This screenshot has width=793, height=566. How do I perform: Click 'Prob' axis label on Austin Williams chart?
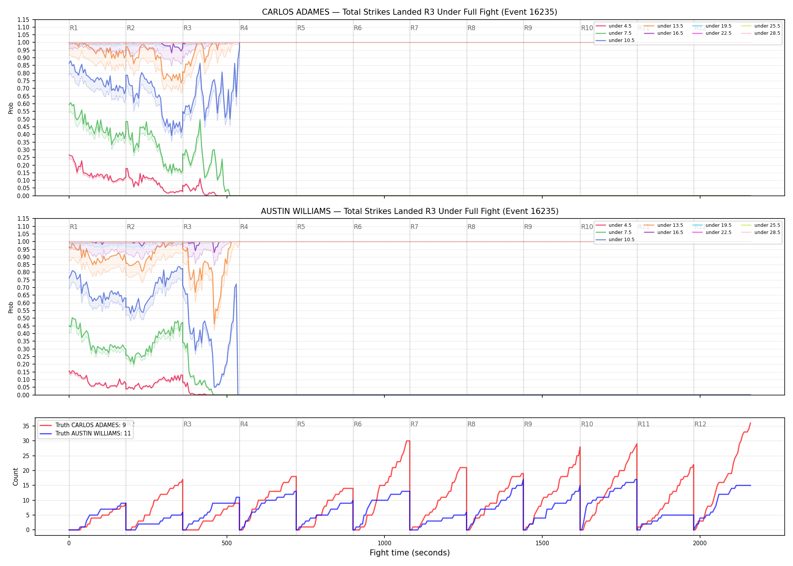click(11, 307)
